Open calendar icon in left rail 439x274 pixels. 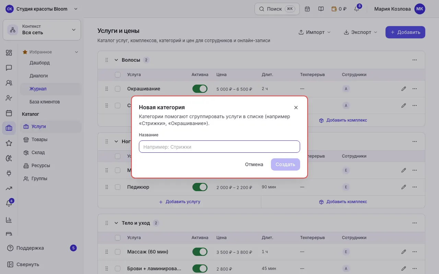[9, 113]
